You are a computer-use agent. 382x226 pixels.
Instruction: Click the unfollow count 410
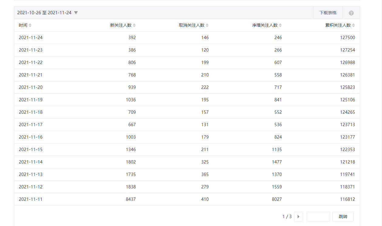click(205, 199)
